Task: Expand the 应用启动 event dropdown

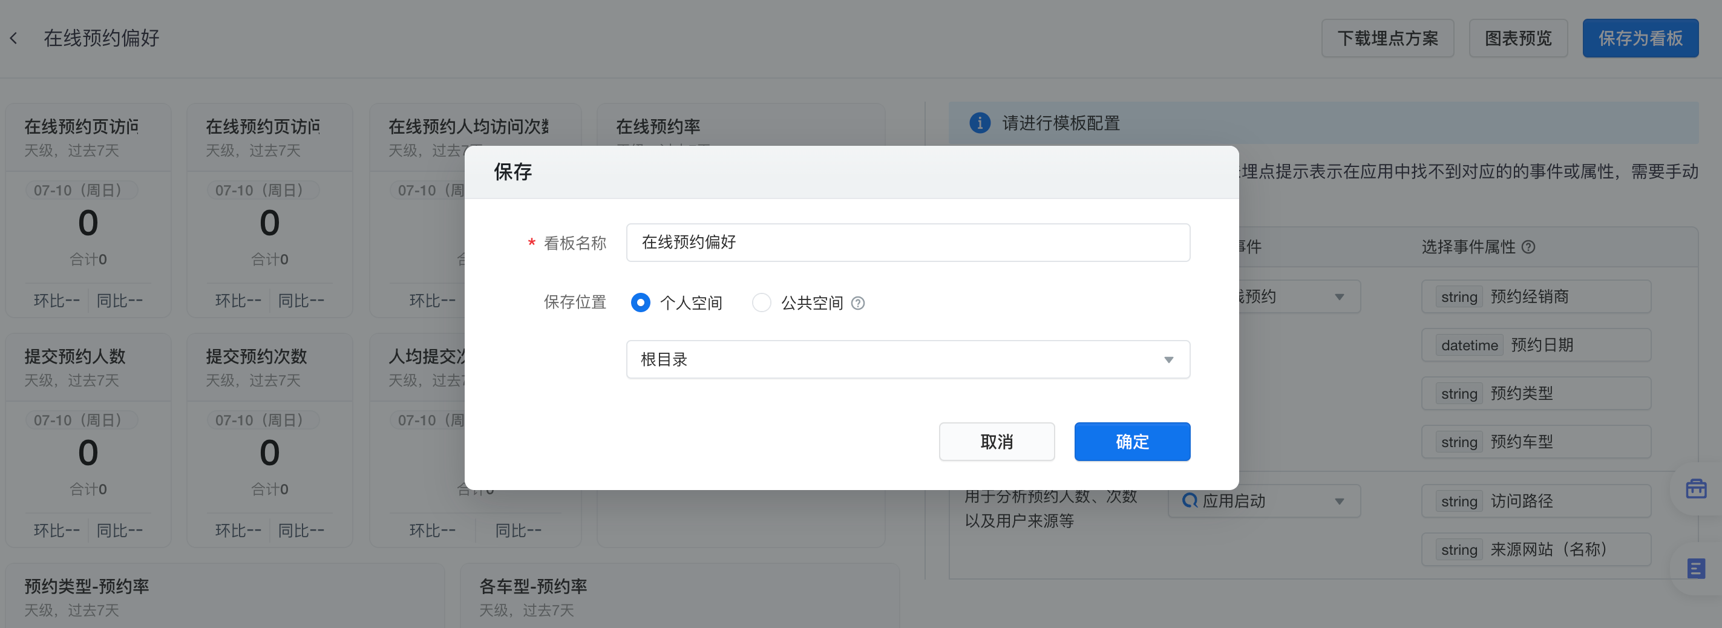Action: click(1263, 501)
